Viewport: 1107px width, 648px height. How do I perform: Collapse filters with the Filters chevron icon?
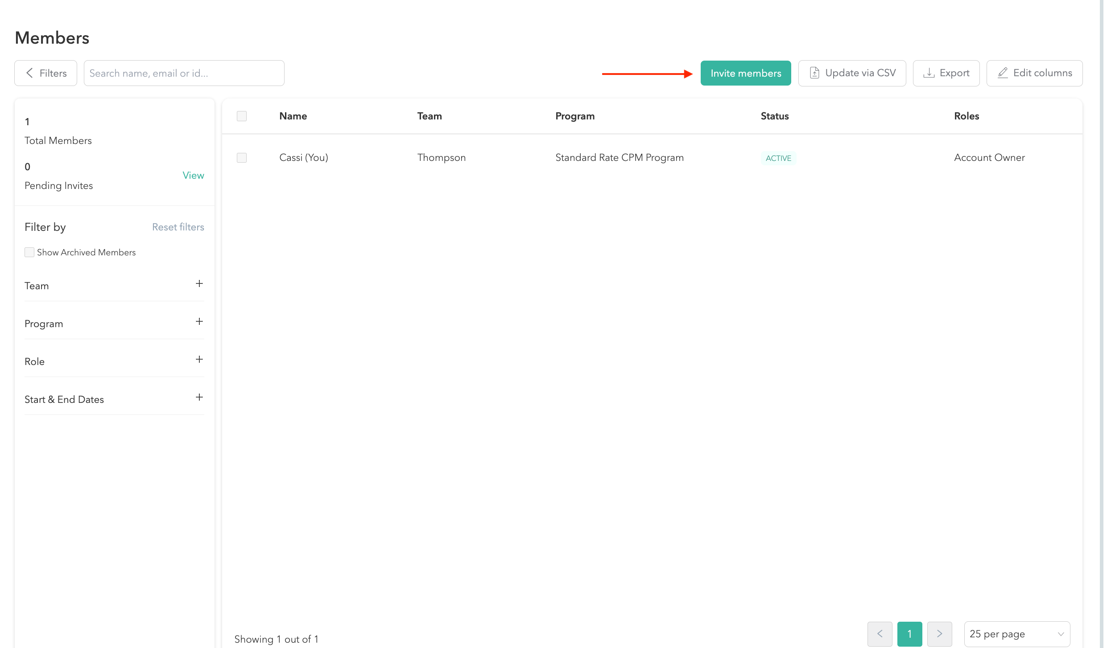point(29,73)
